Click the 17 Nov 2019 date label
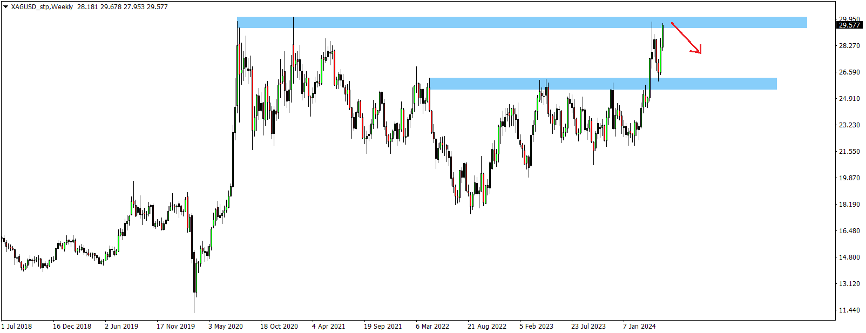This screenshot has width=866, height=333. pyautogui.click(x=175, y=327)
